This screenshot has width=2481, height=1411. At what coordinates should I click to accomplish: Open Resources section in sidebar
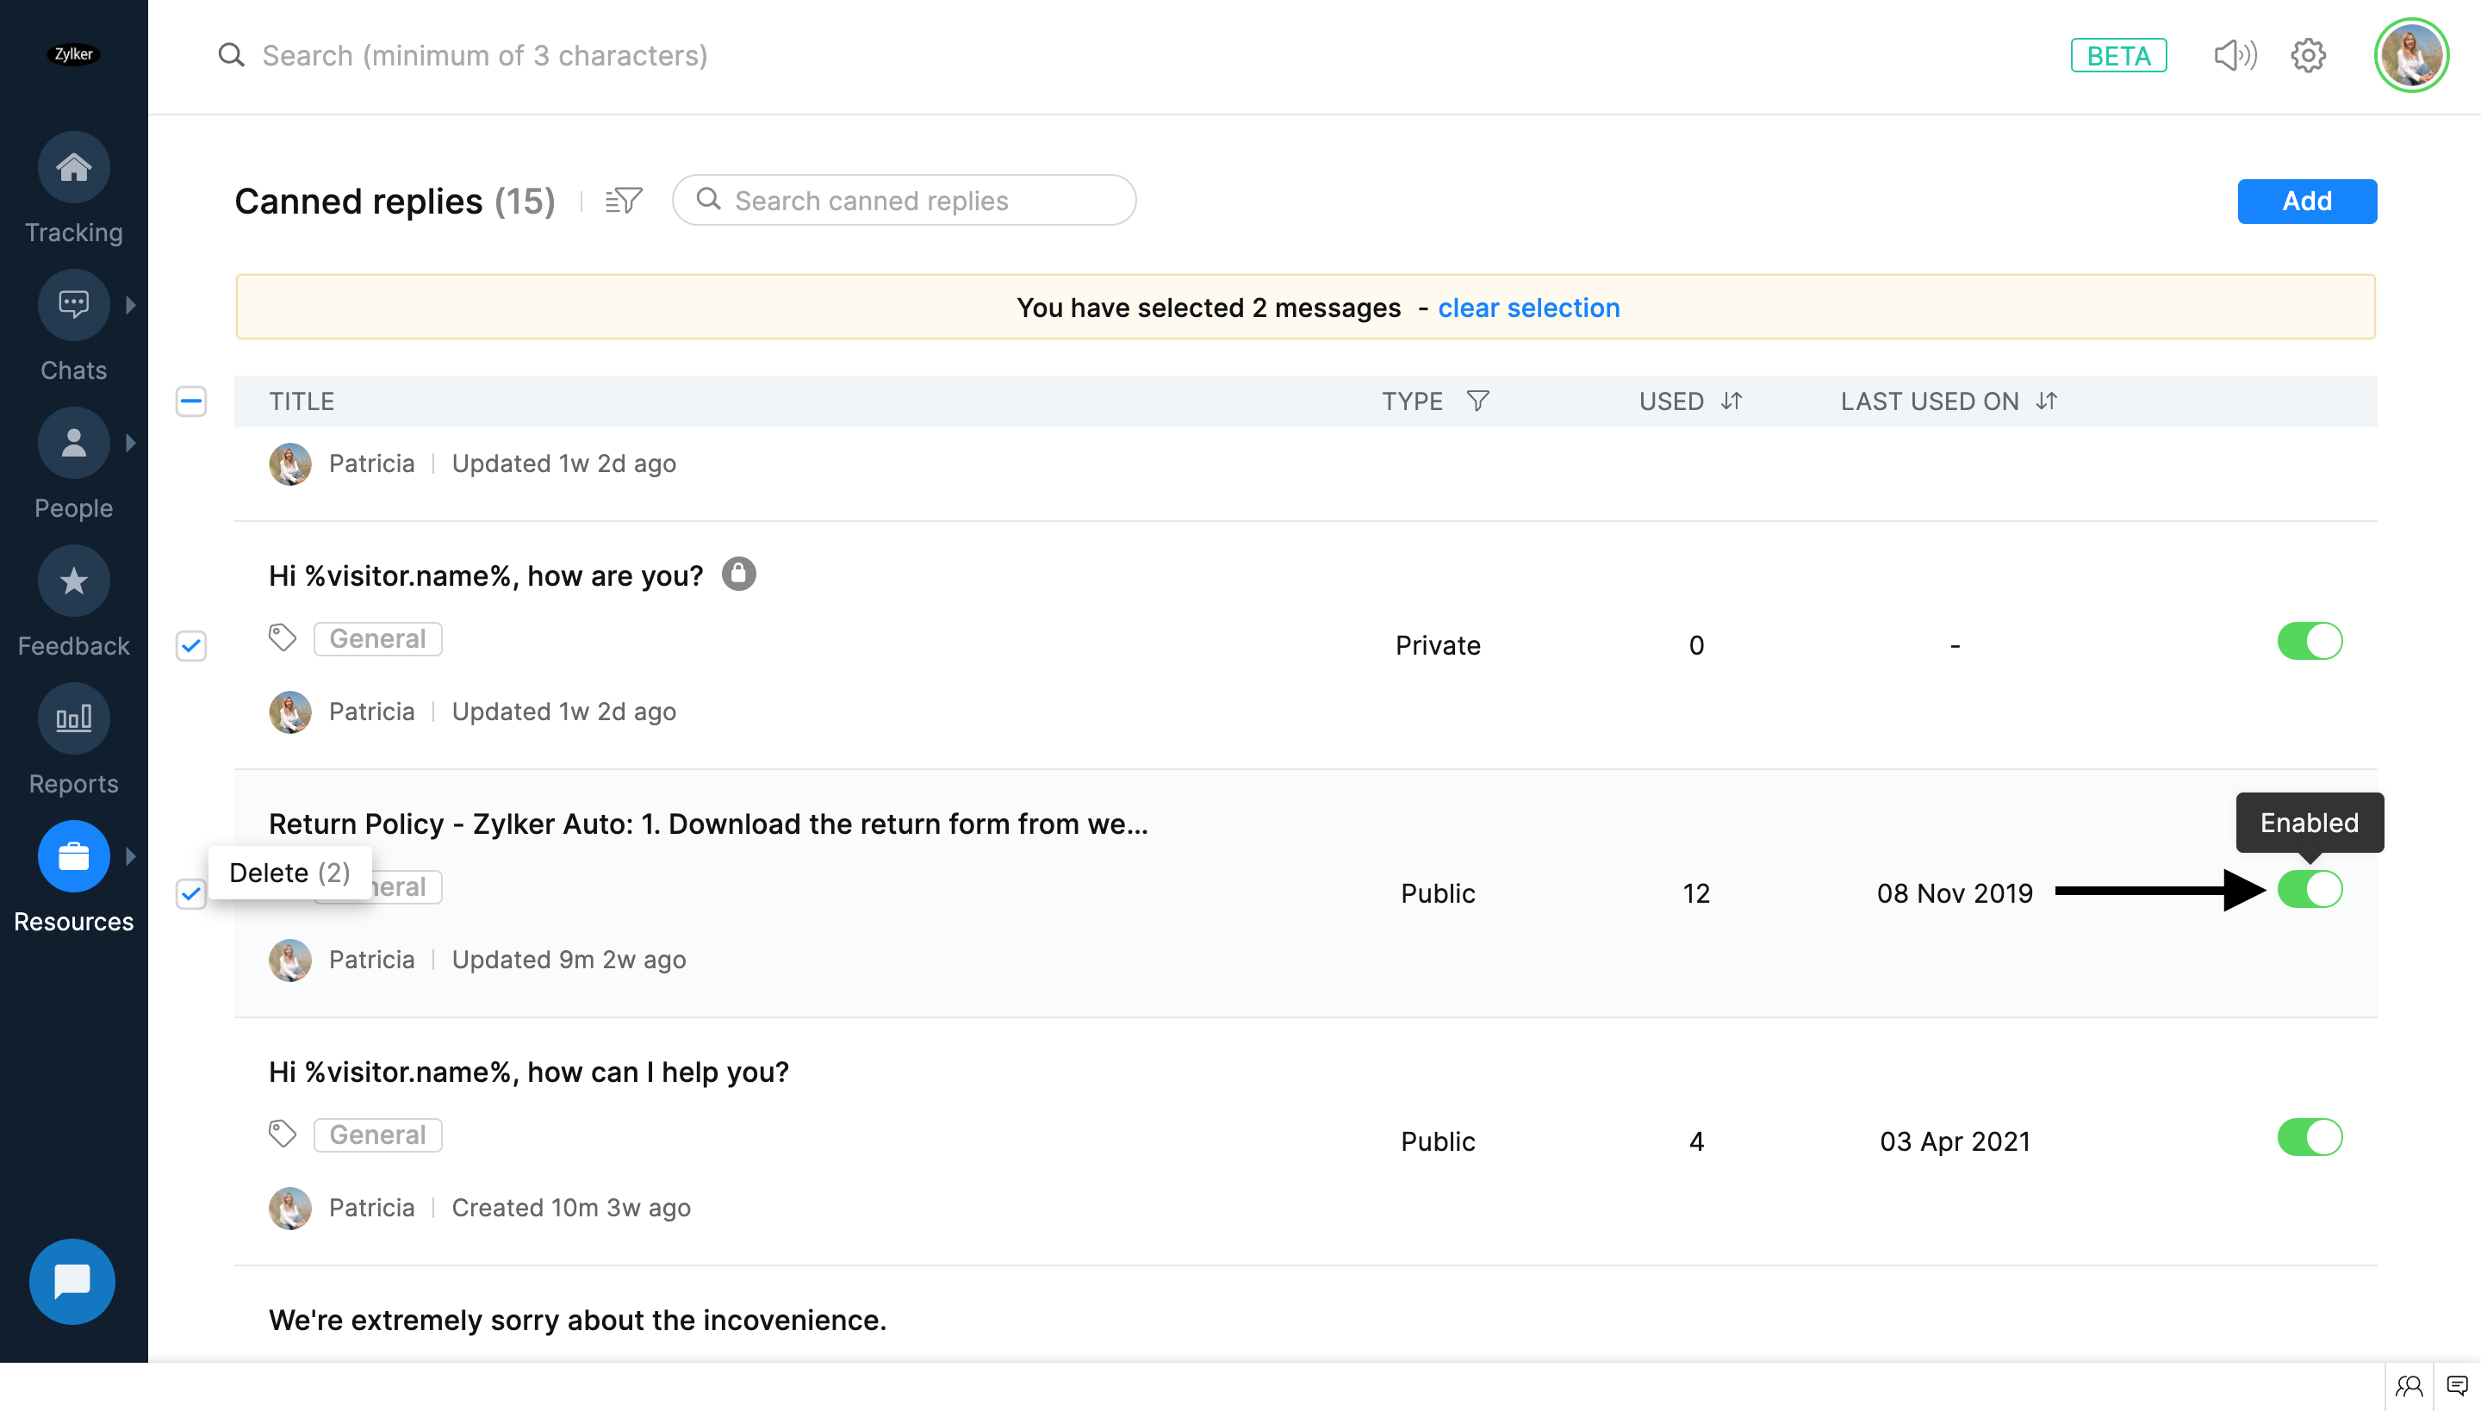[74, 856]
